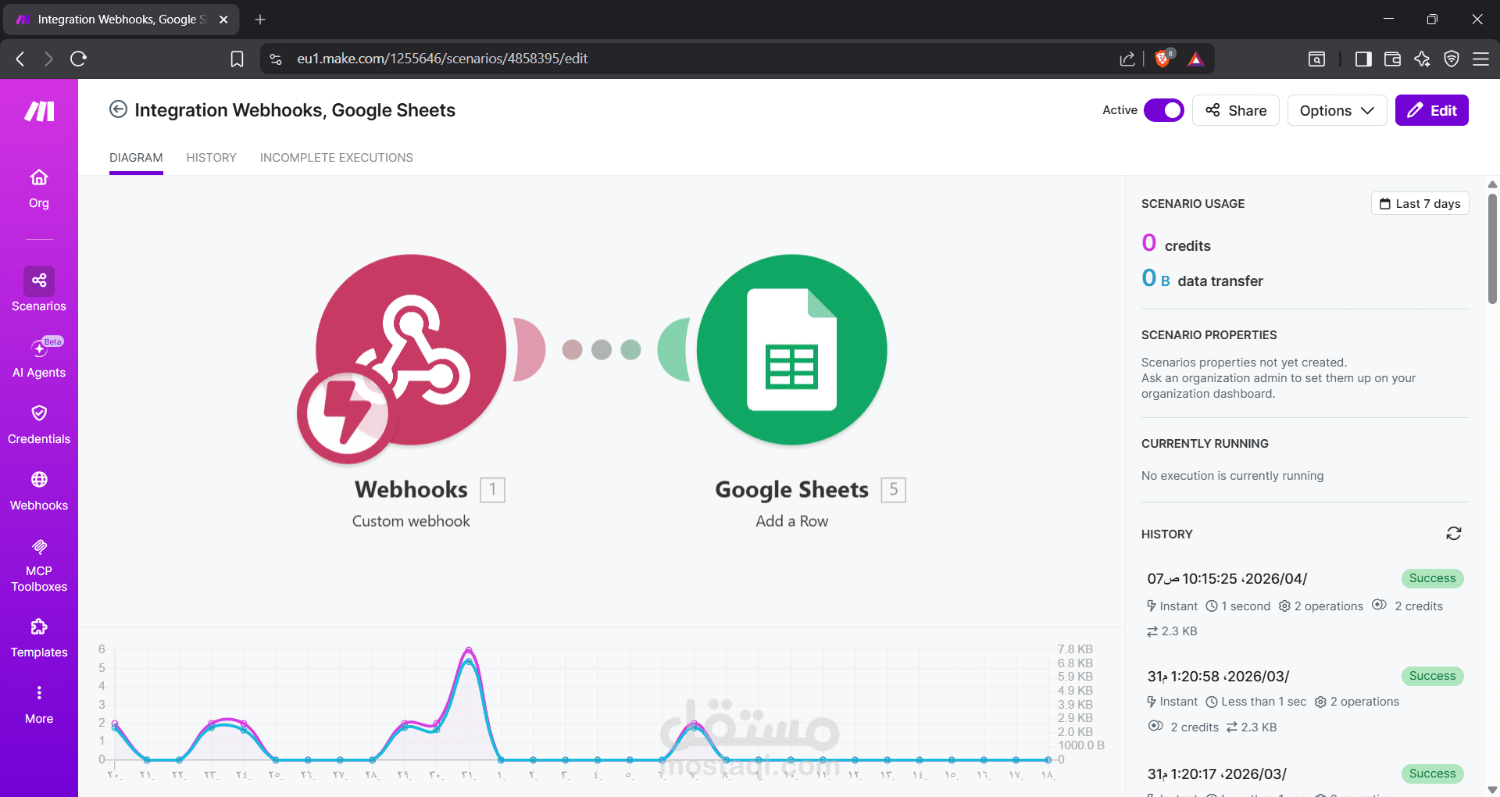
Task: Click the Google Sheets module number 5 badge
Action: pos(893,490)
